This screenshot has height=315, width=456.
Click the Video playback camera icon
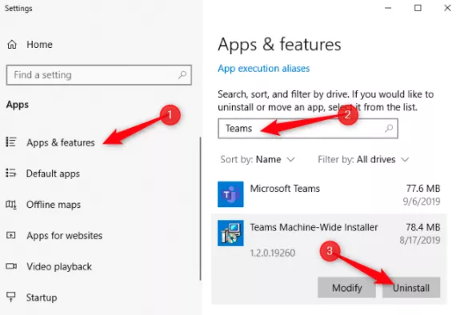pos(11,266)
